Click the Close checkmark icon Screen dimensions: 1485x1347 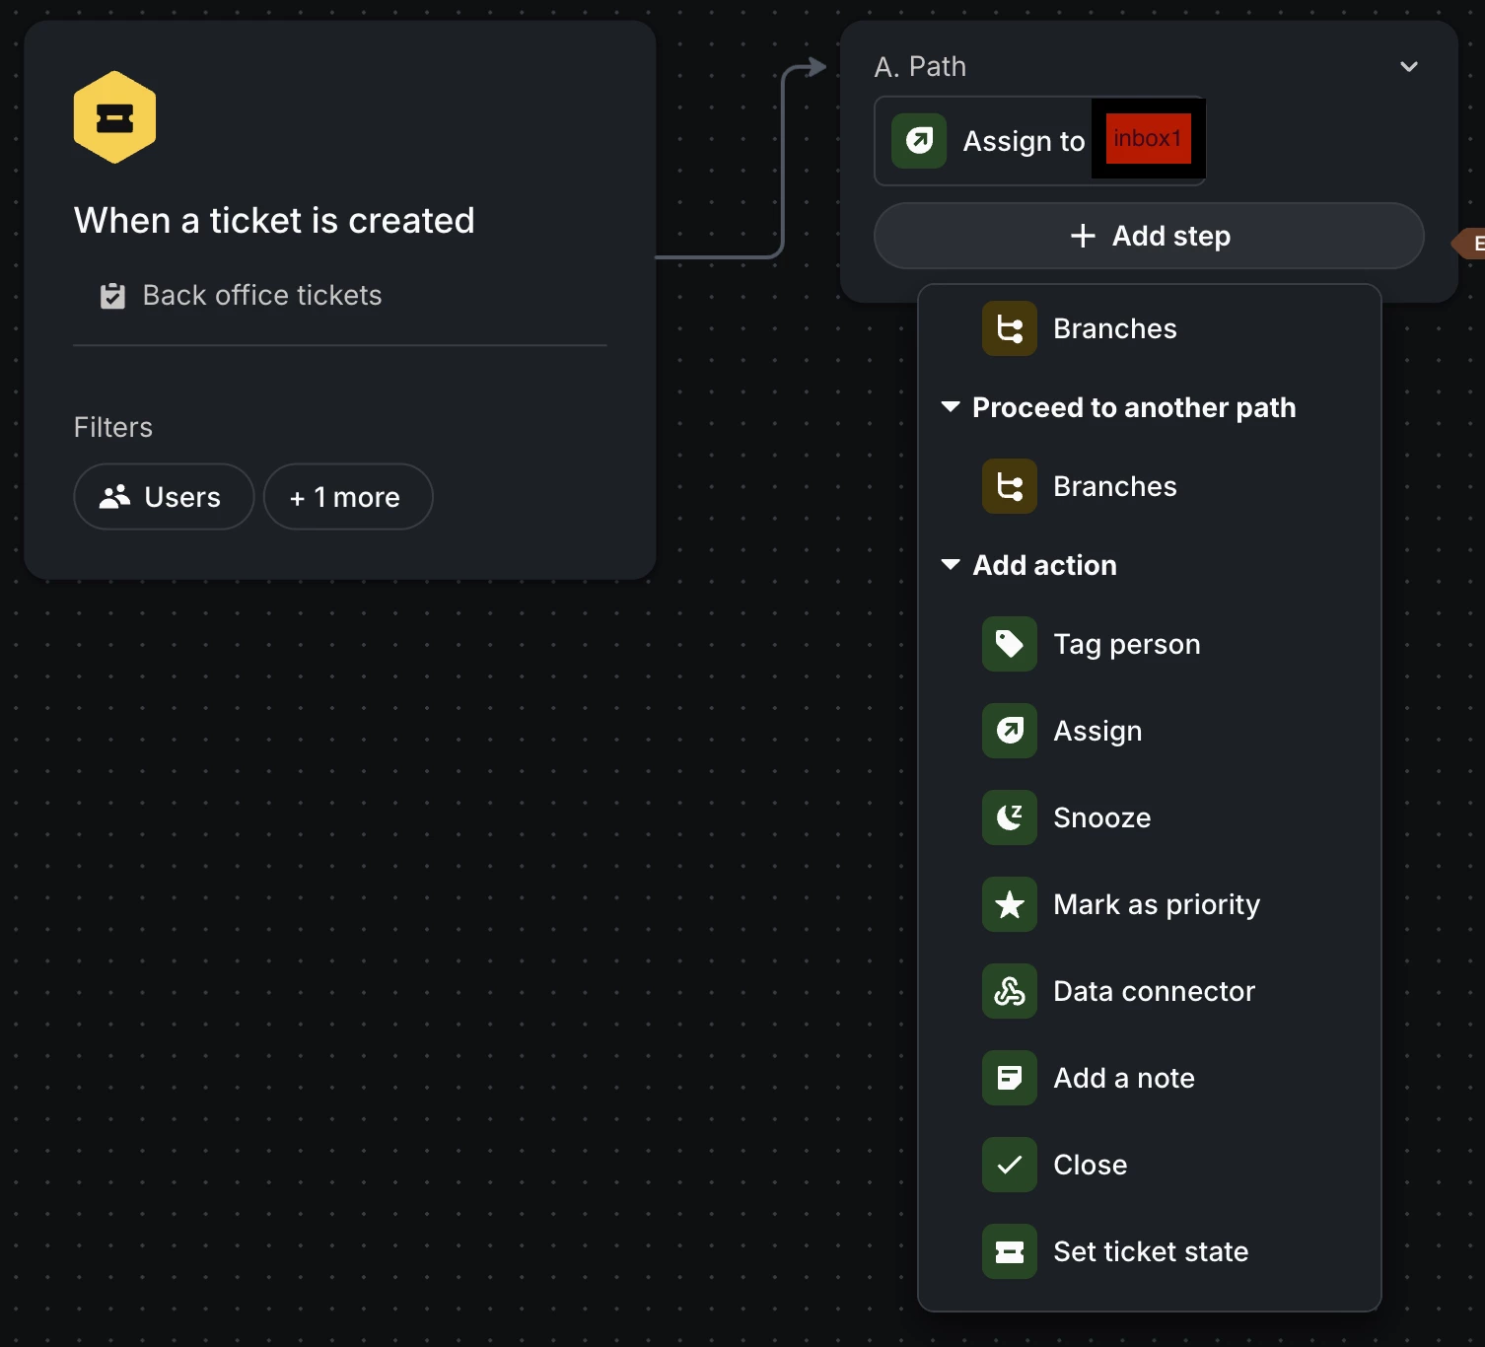pos(1009,1165)
